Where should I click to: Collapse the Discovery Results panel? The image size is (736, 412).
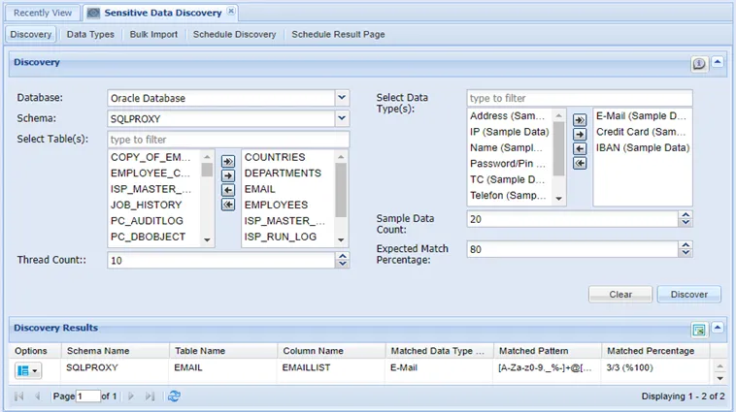click(718, 328)
